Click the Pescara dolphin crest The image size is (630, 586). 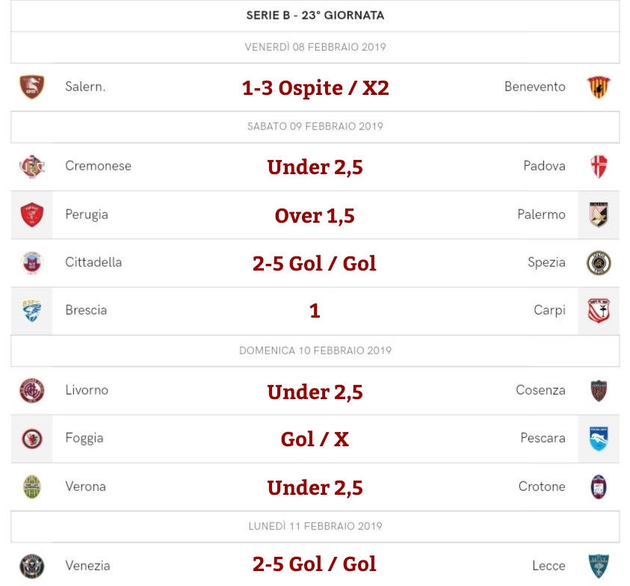[599, 439]
